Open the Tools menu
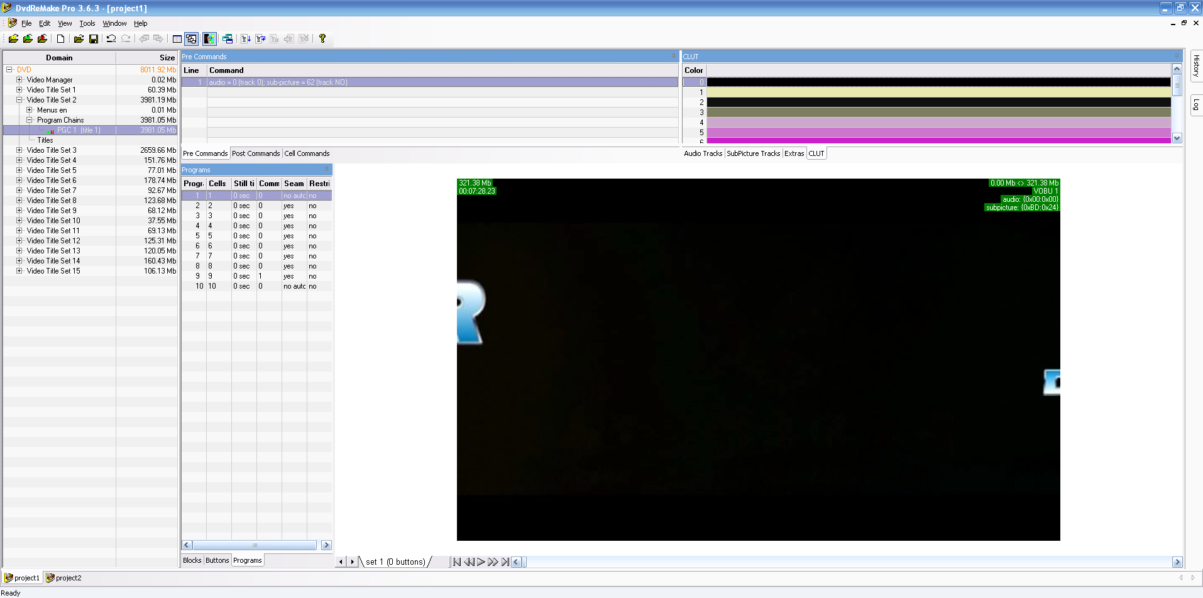1203x598 pixels. (87, 23)
